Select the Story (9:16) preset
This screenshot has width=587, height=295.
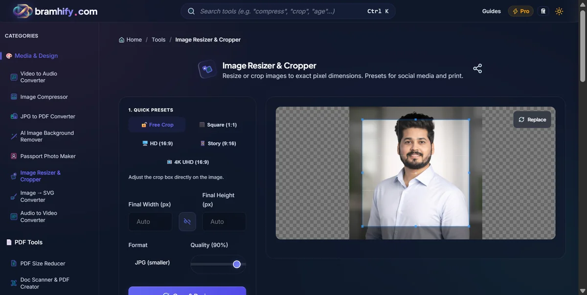coord(218,143)
